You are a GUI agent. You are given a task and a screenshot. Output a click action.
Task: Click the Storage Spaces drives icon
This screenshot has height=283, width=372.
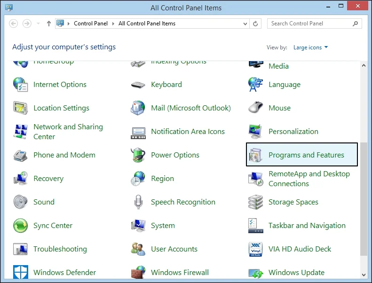pyautogui.click(x=255, y=202)
